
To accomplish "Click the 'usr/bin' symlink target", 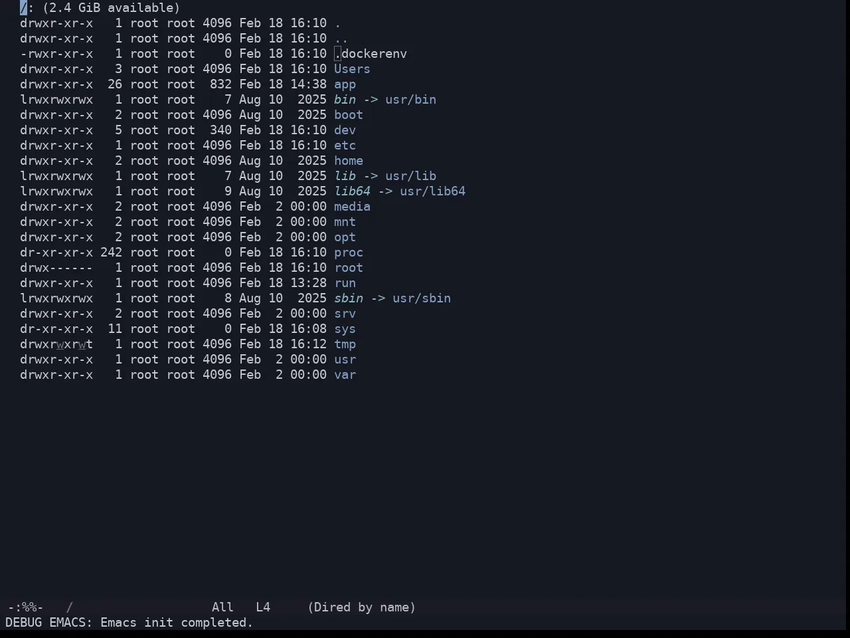I will coord(410,100).
